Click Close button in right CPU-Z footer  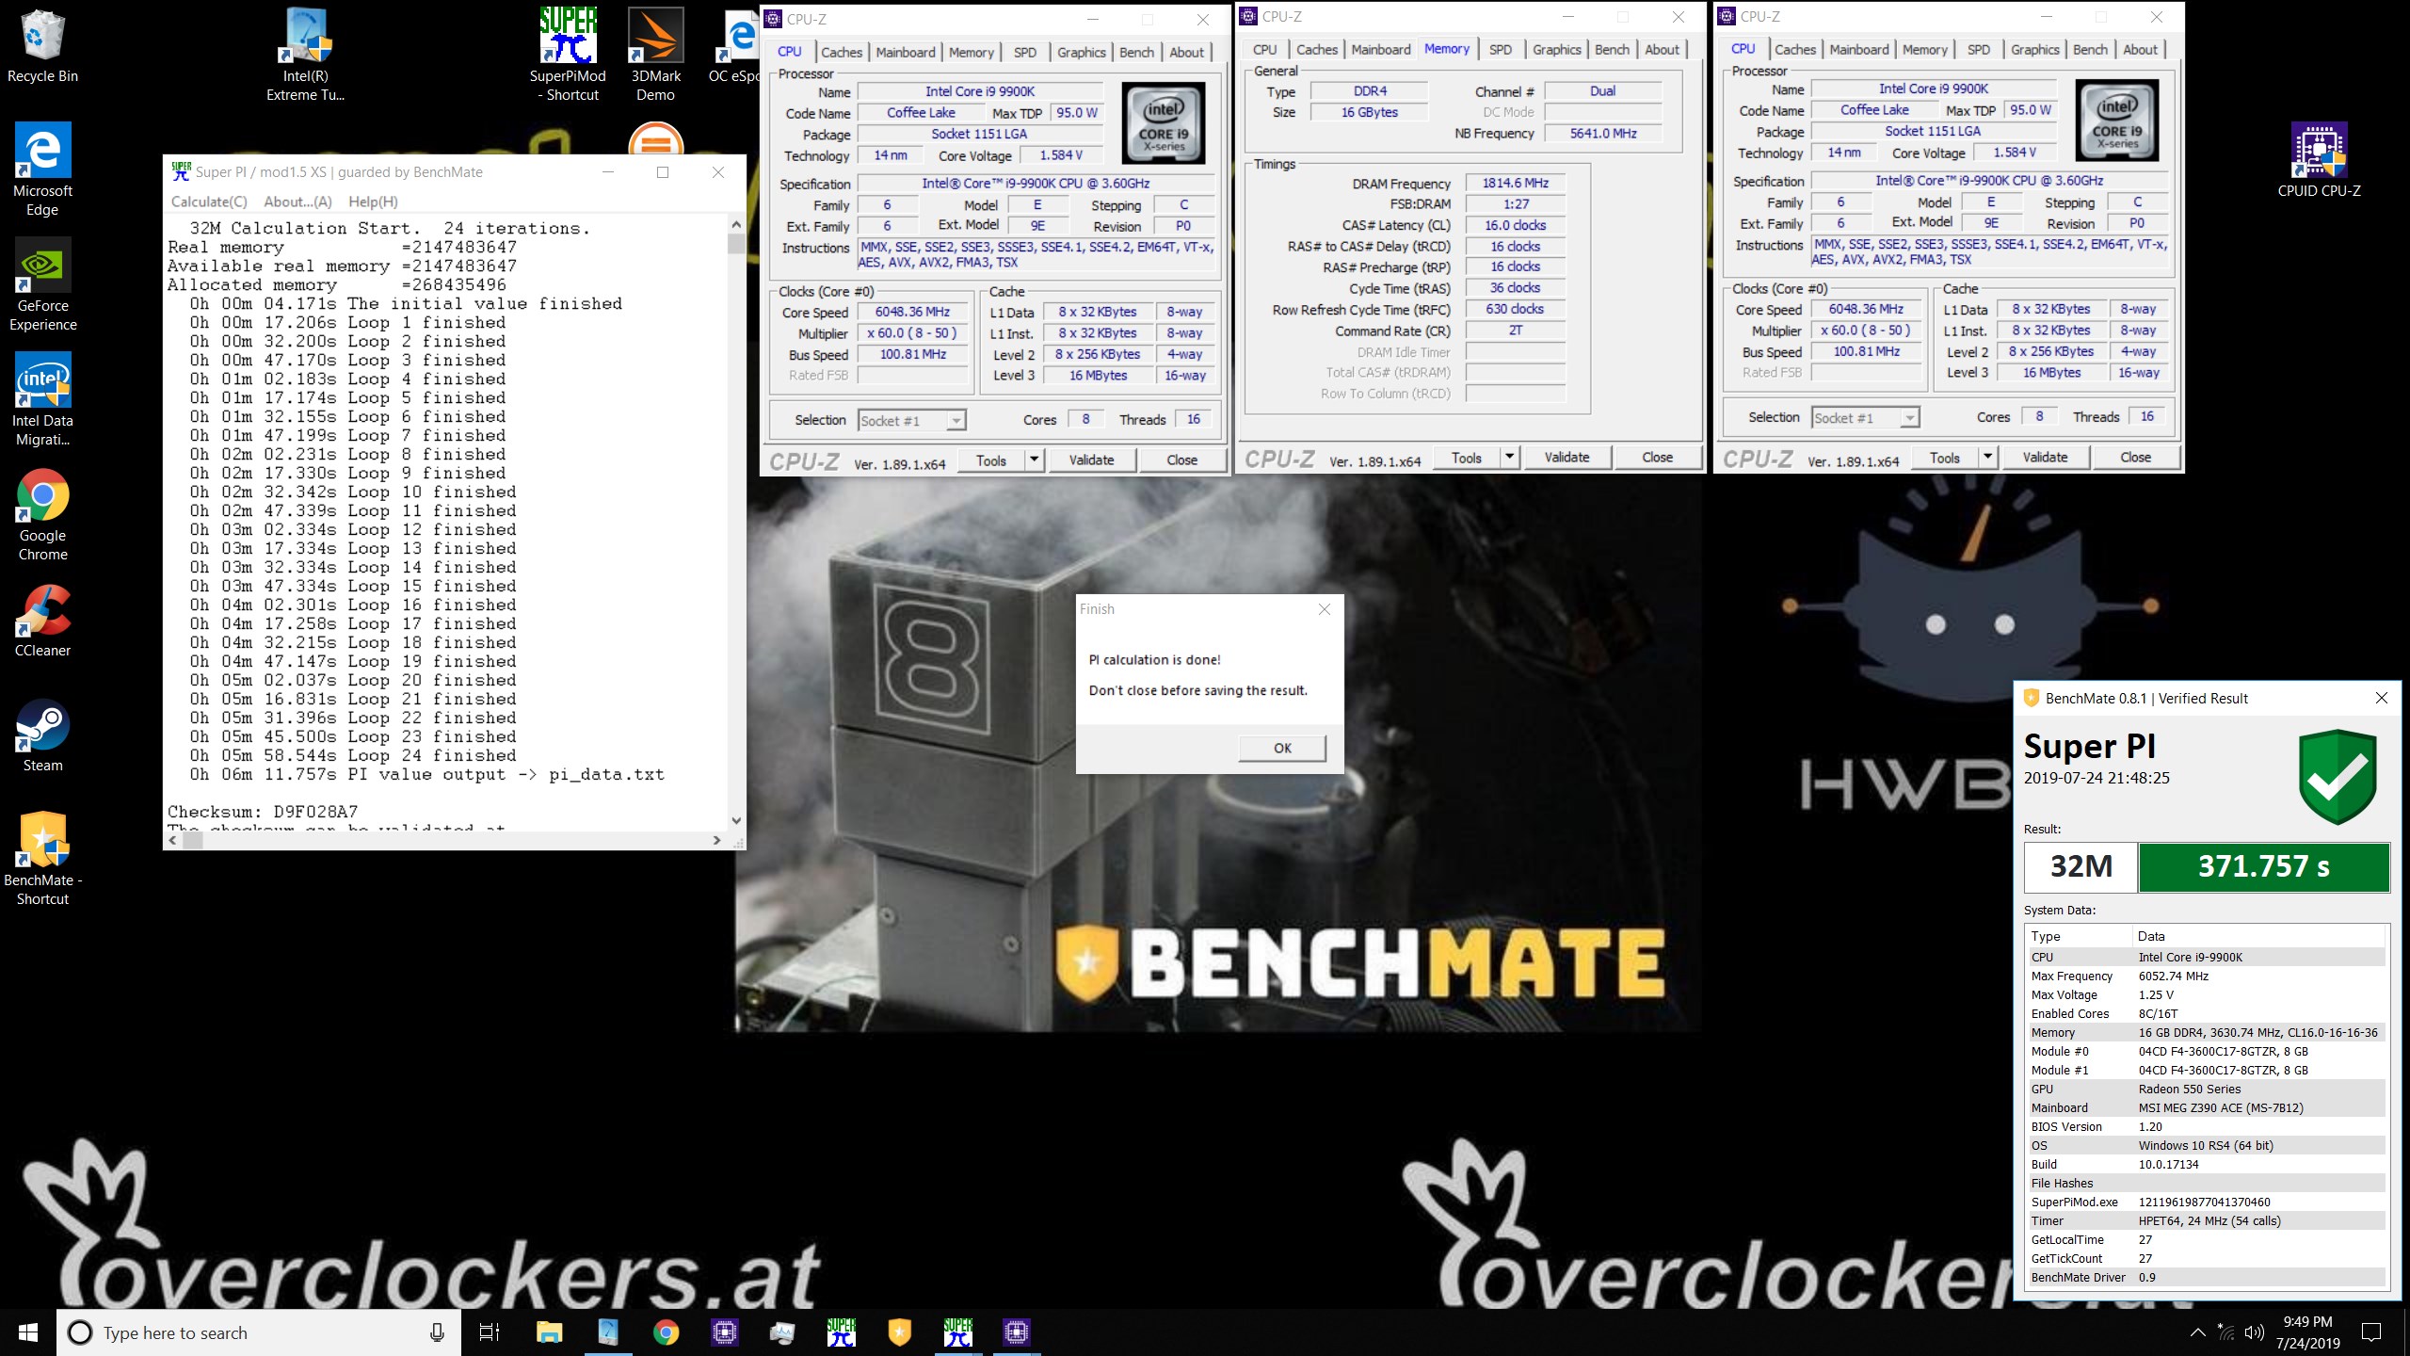pyautogui.click(x=2135, y=457)
